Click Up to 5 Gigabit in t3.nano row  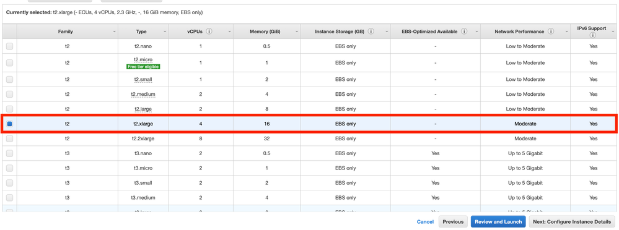525,153
